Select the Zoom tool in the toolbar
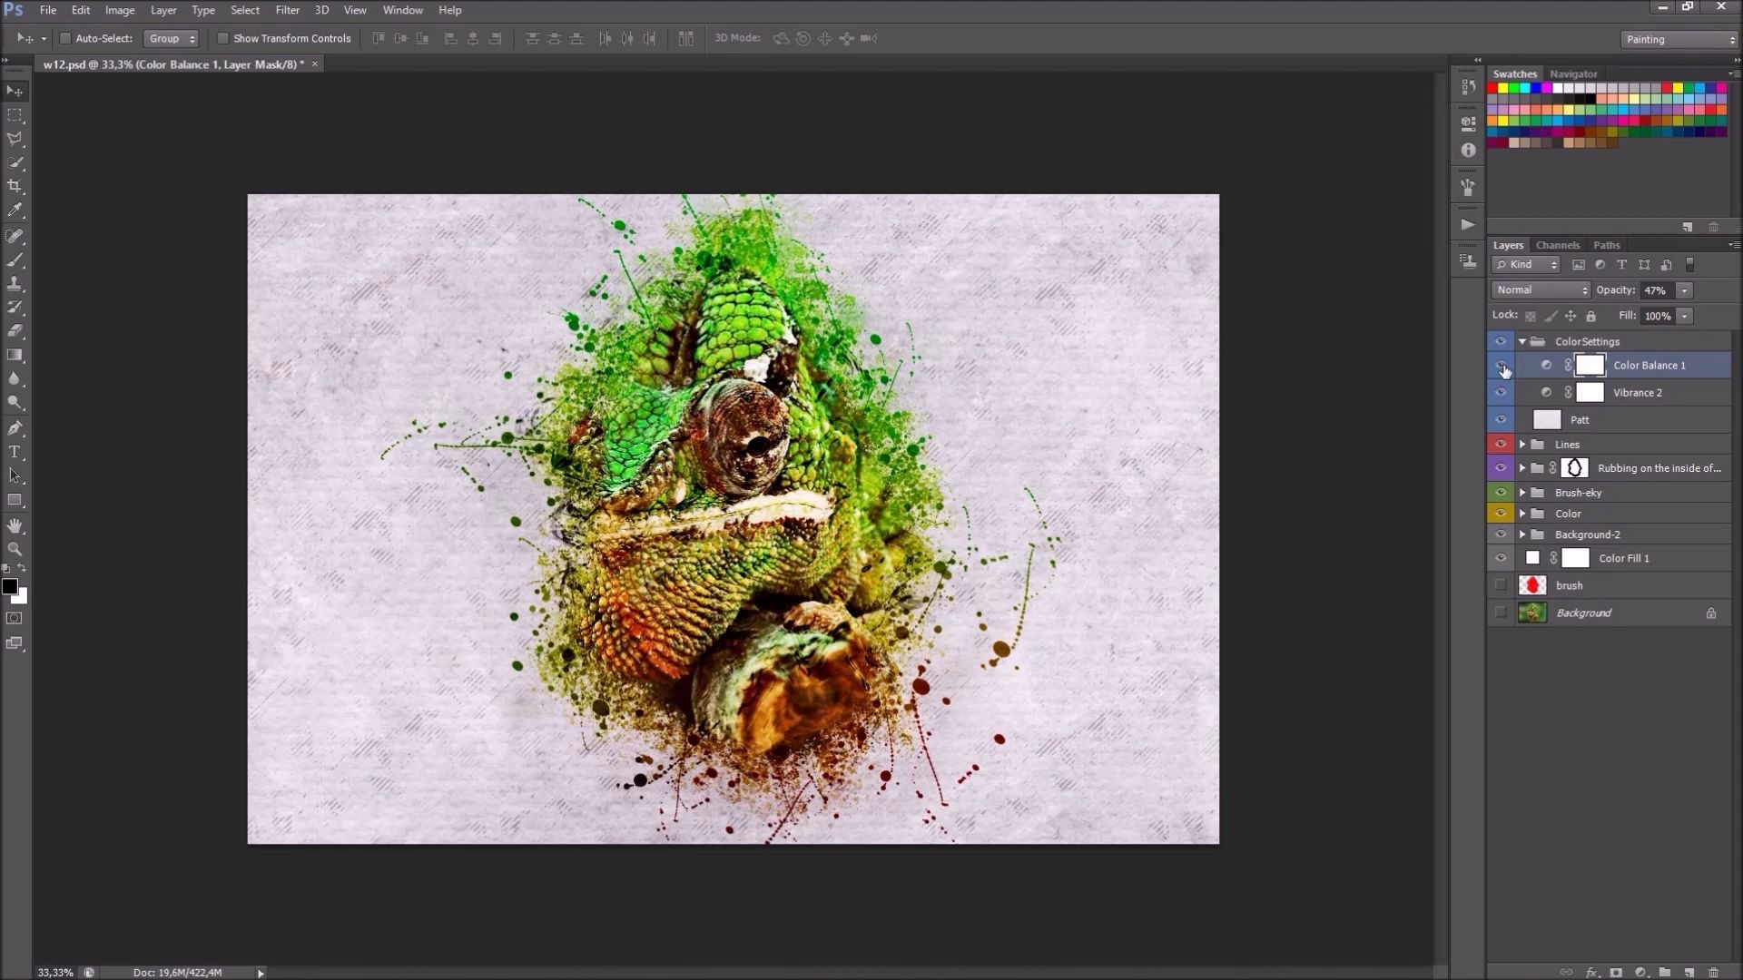 [x=15, y=549]
